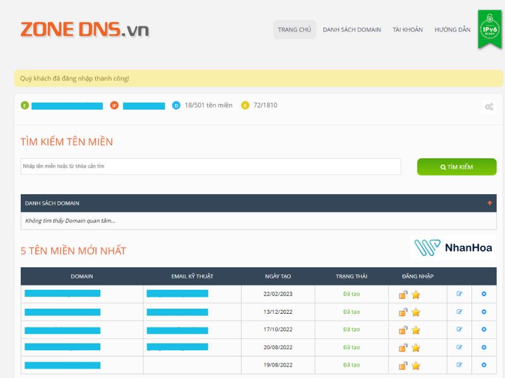Click login lock icon for 13/12/2022 domain

point(403,312)
